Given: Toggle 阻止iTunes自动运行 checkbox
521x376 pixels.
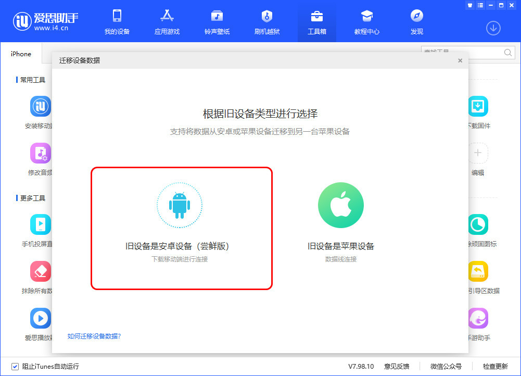Looking at the screenshot, I should point(15,366).
